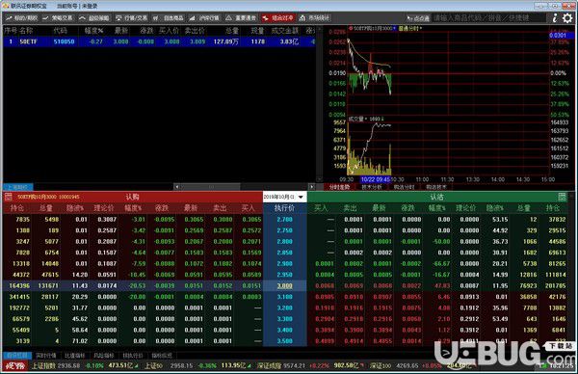Select the 行情/交易 toolbar button
Viewport: 578px width, 374px height.
131,17
